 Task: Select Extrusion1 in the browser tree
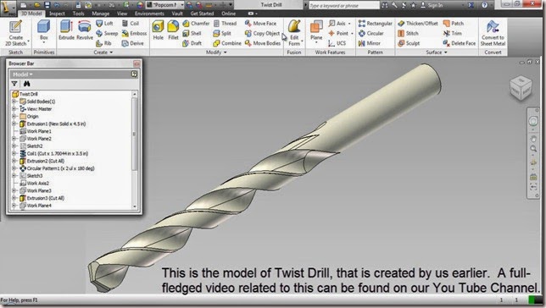point(53,124)
